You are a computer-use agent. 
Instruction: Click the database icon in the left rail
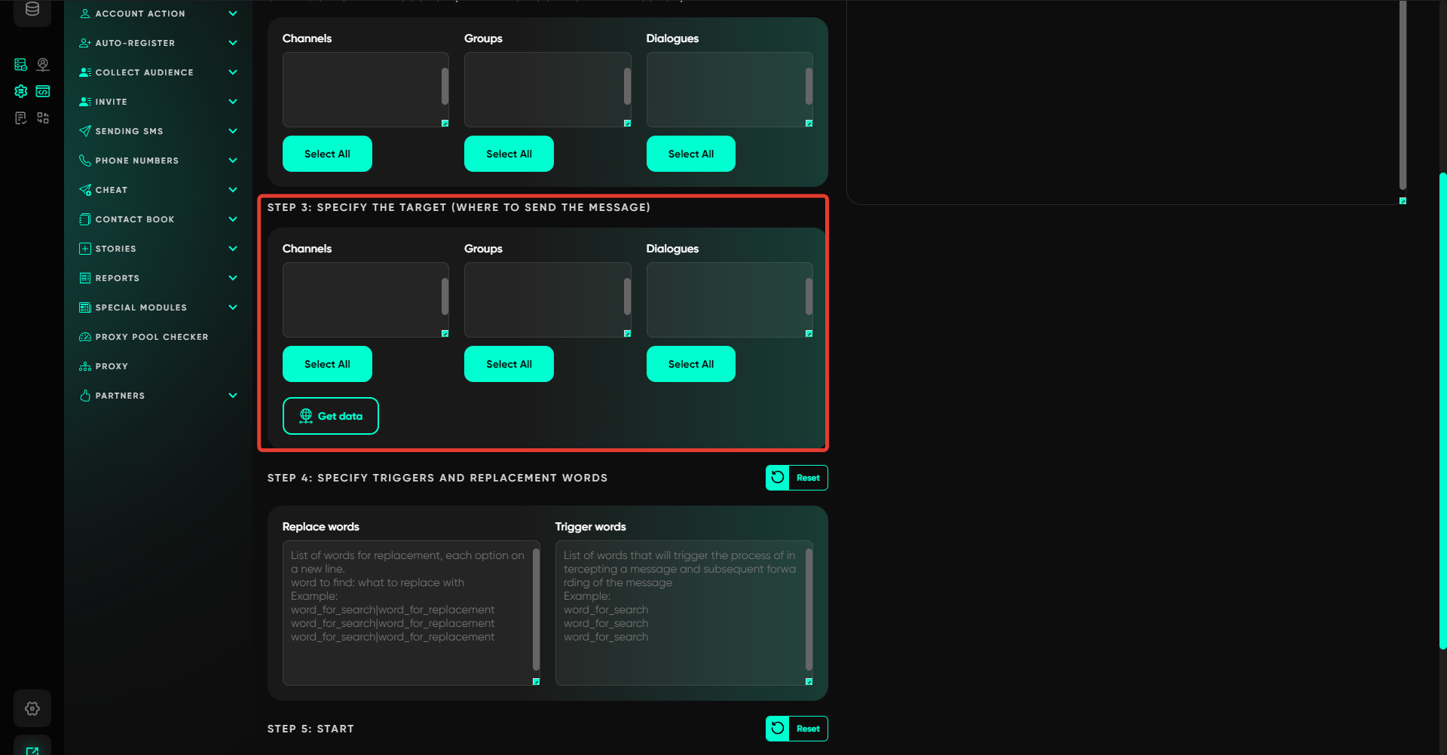click(x=32, y=10)
